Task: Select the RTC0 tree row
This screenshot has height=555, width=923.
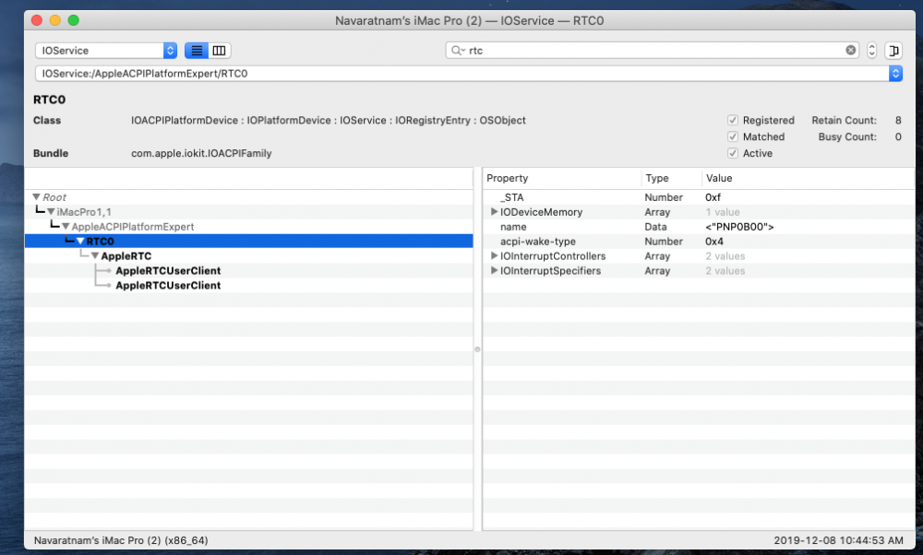Action: pos(248,241)
